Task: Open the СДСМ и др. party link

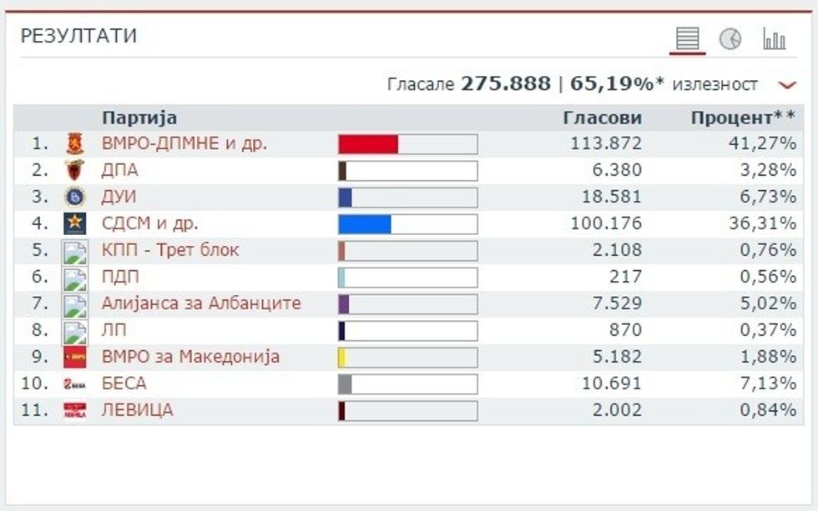Action: click(x=150, y=223)
